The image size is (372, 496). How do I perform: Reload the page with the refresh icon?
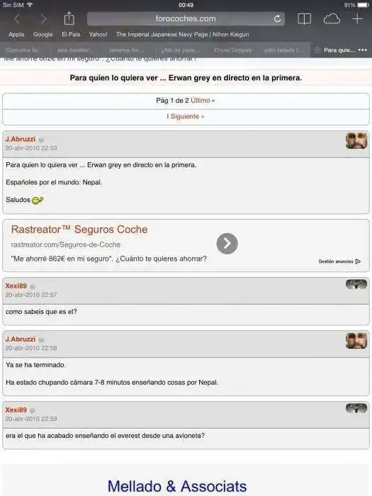tap(278, 19)
